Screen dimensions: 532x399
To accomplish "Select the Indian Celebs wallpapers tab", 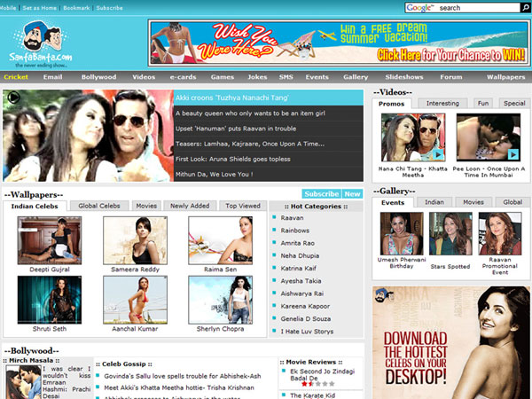I will point(35,206).
